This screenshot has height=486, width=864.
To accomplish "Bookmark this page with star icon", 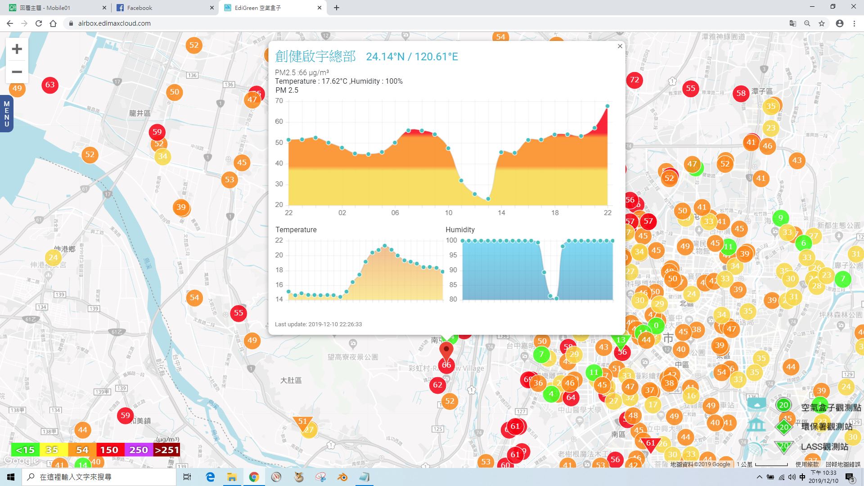I will 822,23.
